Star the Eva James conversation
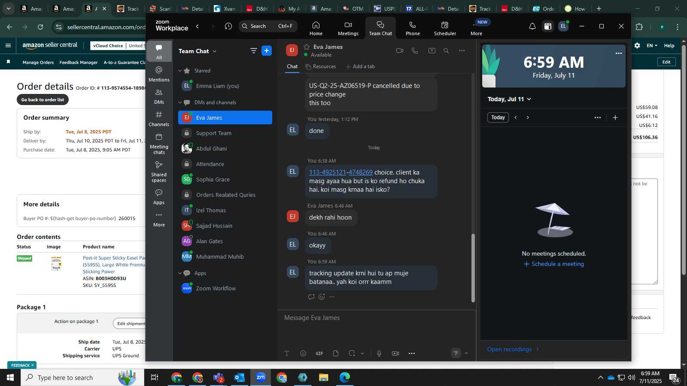Screen dimensions: 687x386 click(307, 47)
